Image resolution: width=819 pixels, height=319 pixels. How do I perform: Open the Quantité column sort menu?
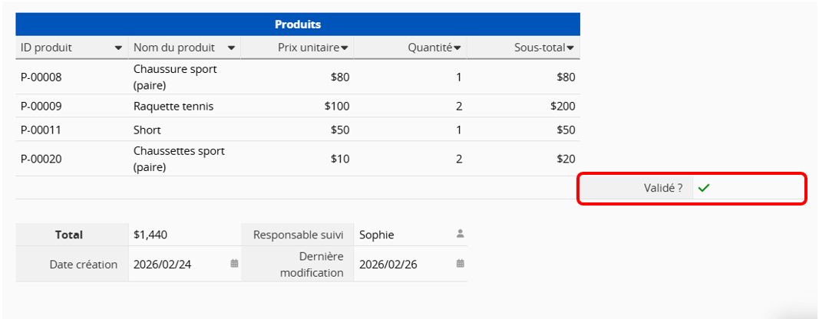click(x=457, y=48)
